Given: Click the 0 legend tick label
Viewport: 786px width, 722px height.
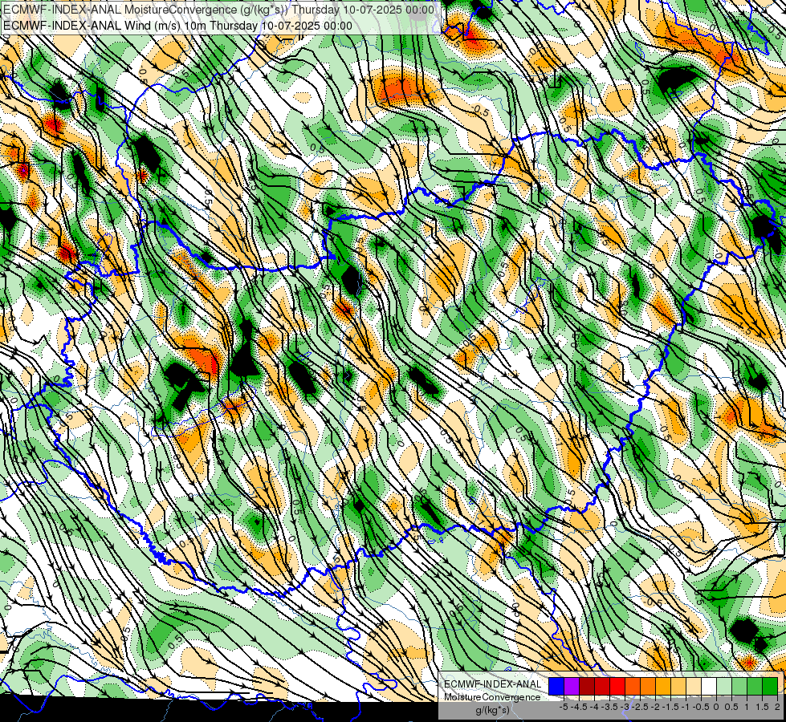Looking at the screenshot, I should click(716, 707).
